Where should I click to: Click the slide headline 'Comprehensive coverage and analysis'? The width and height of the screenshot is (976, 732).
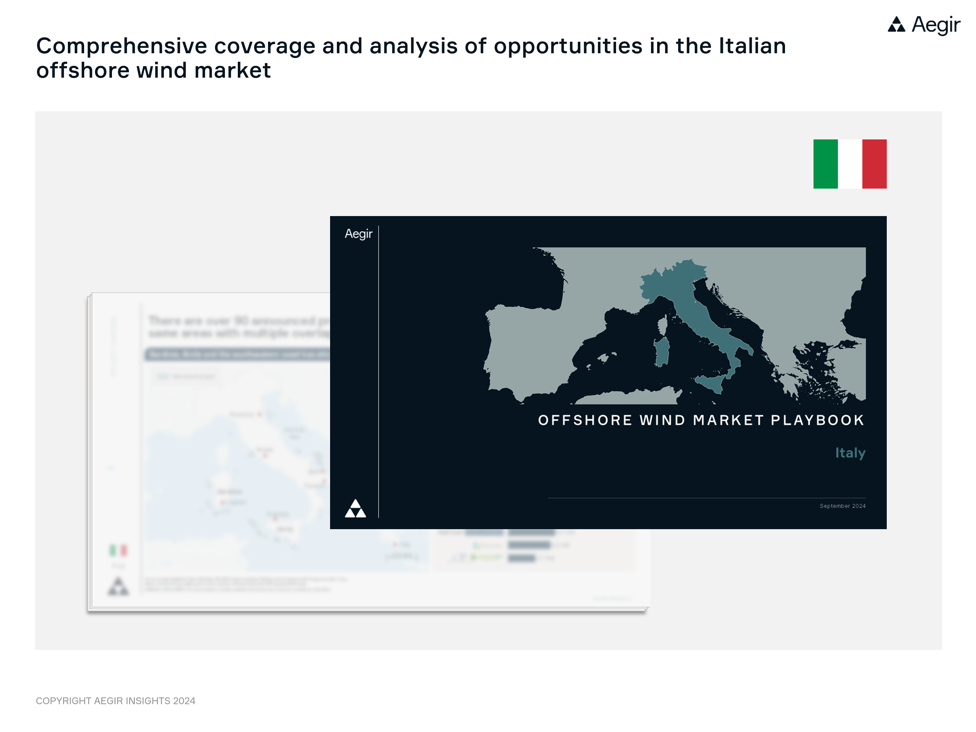tap(411, 58)
